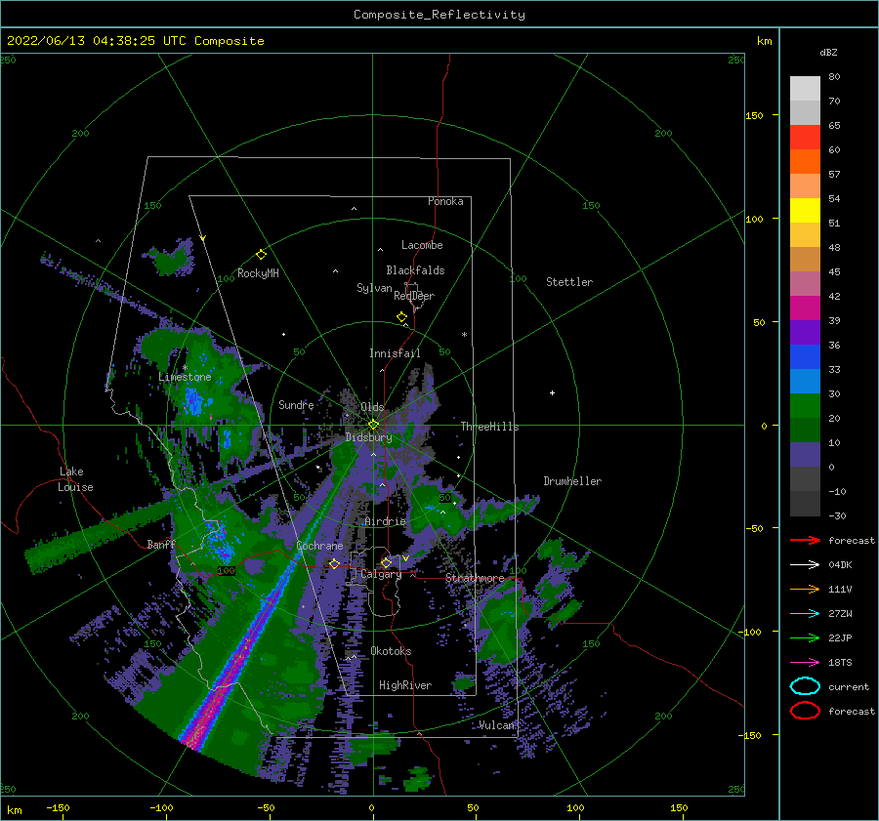Select the yellow swatch between 54 and 51
Viewport: 879px width, 821px height.
pyautogui.click(x=805, y=210)
